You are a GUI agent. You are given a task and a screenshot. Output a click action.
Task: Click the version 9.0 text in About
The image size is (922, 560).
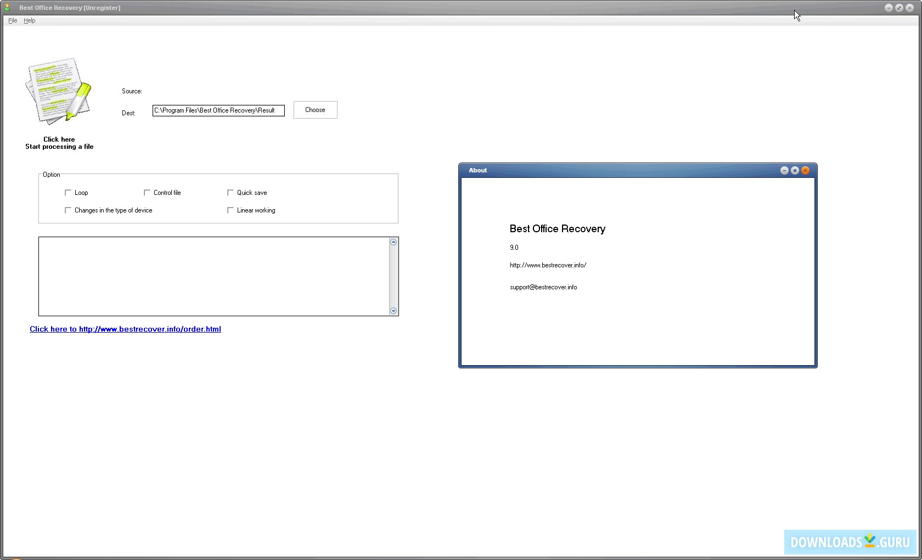click(514, 248)
